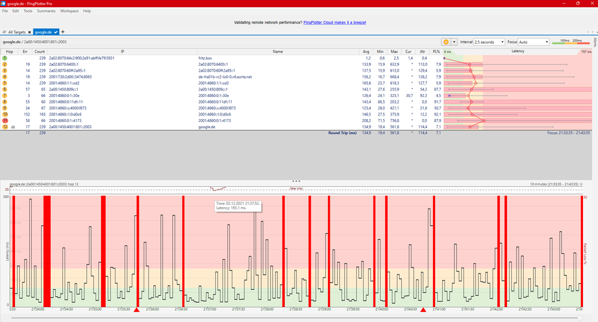Add a new target tab with the plus icon
The height and width of the screenshot is (322, 598).
click(x=63, y=32)
